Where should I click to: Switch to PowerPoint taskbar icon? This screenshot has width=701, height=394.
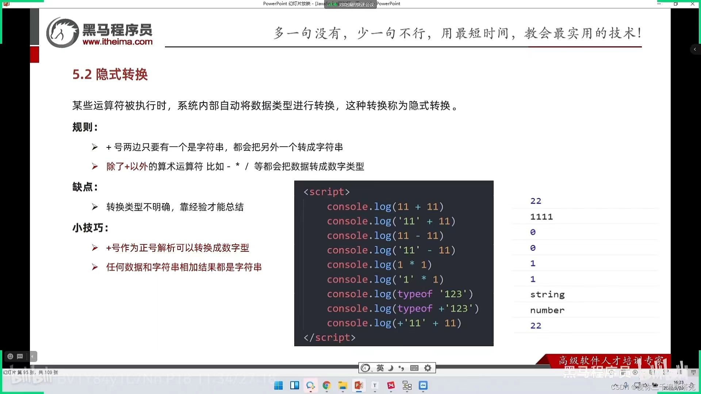click(x=359, y=386)
